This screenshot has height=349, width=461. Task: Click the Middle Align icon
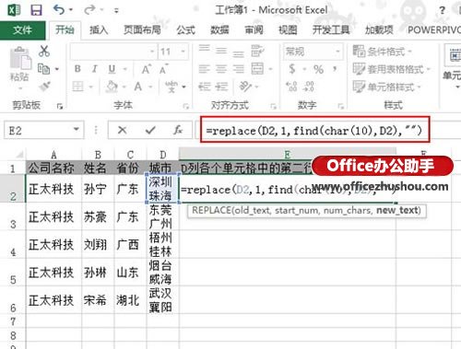(221, 51)
